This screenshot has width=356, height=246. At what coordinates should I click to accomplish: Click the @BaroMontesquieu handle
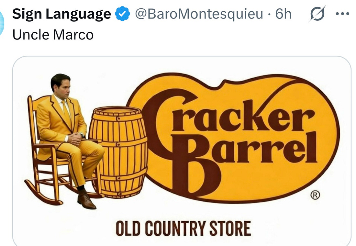coord(199,14)
